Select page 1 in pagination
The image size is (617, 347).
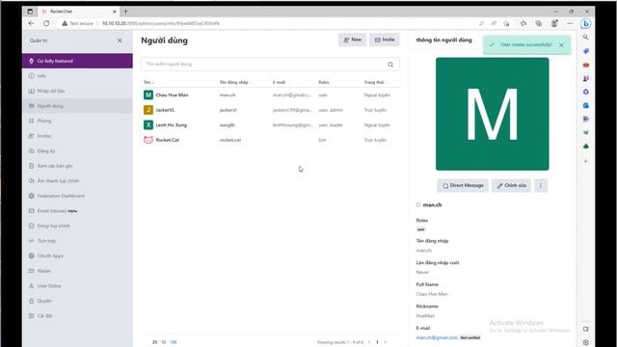[377, 342]
